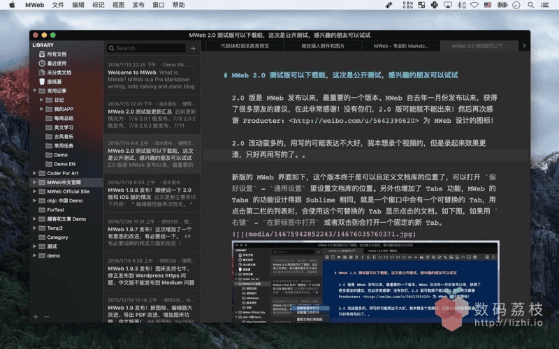The width and height of the screenshot is (559, 349).
Task: Select the Demo EN folder
Action: 64,164
